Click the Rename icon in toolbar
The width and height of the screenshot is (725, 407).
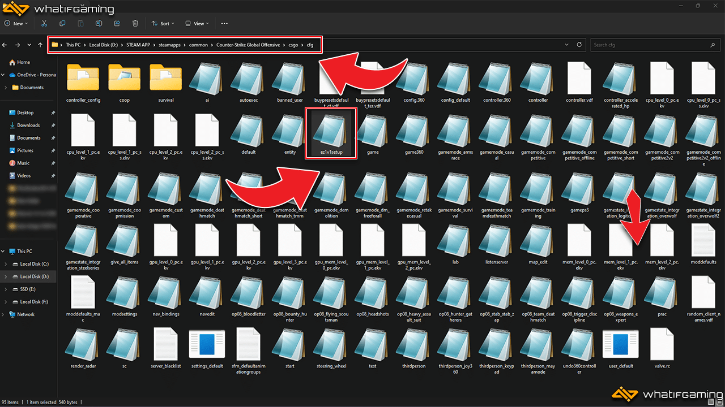(99, 24)
